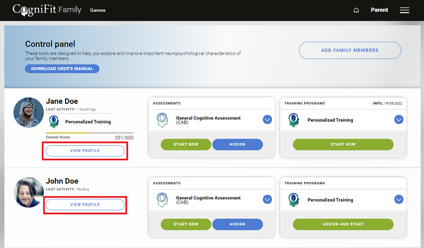This screenshot has height=248, width=424.
Task: Click John Doe's profile photo
Action: [29, 192]
